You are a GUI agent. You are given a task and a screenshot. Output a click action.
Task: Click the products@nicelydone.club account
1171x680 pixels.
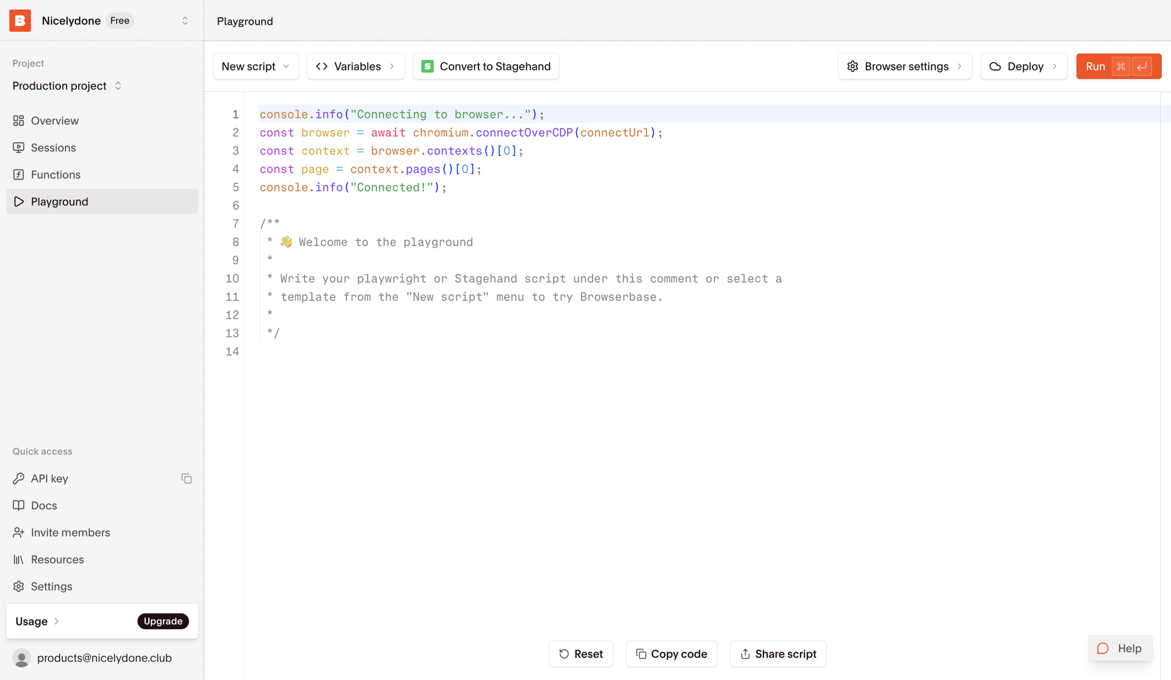pyautogui.click(x=102, y=658)
